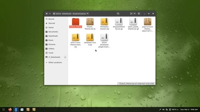Select the ozem_plank_theme.tar.gz file icon
This screenshot has height=112, width=200.
tap(133, 21)
